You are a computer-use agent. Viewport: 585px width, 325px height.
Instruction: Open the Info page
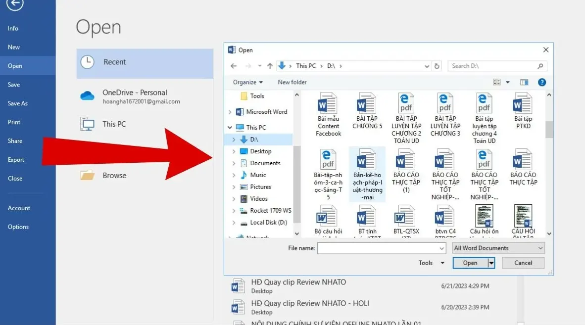point(13,28)
